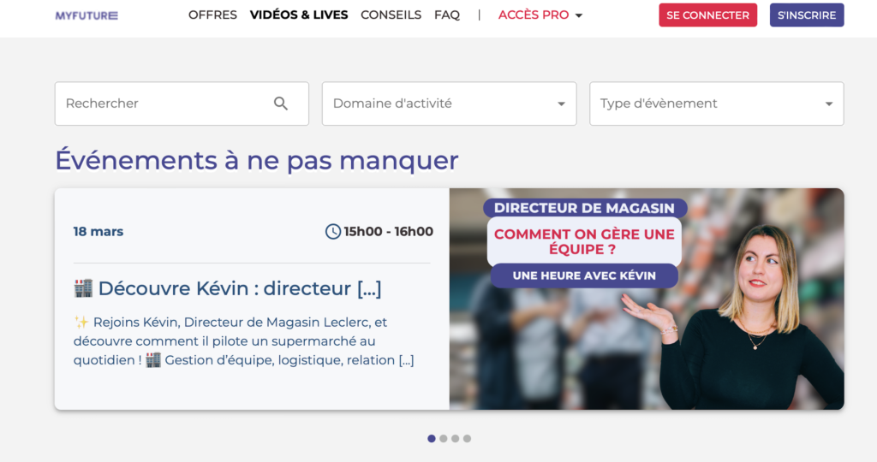Open the OFFRES menu item
Image resolution: width=877 pixels, height=462 pixels.
coord(212,15)
